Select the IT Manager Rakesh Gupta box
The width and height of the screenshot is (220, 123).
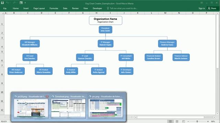coord(106,43)
